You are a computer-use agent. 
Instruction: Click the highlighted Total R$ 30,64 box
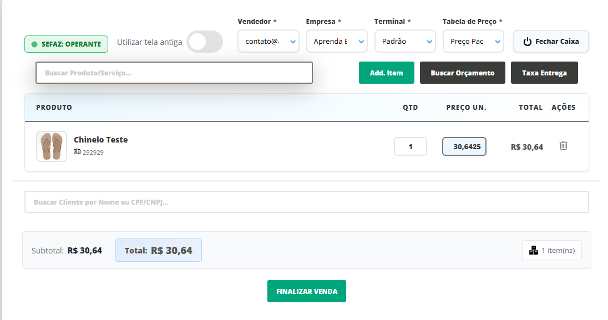[x=159, y=250]
